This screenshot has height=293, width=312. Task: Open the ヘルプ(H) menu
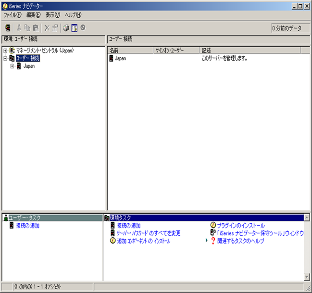click(73, 15)
